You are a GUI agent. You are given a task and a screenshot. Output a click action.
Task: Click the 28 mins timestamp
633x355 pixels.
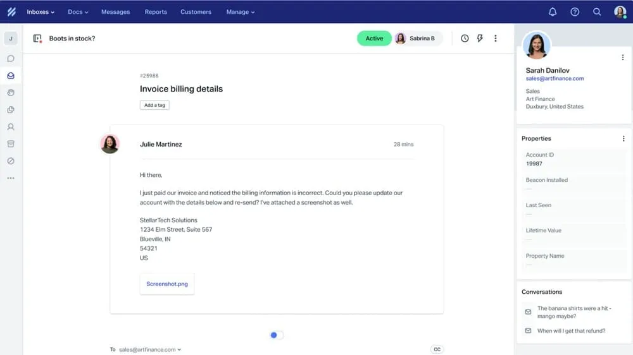(404, 144)
